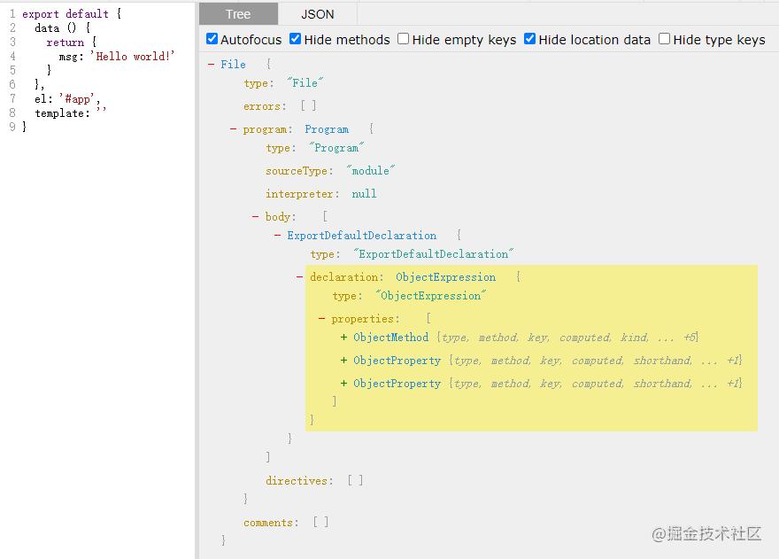Enable the Hide type keys checkbox

tap(664, 39)
